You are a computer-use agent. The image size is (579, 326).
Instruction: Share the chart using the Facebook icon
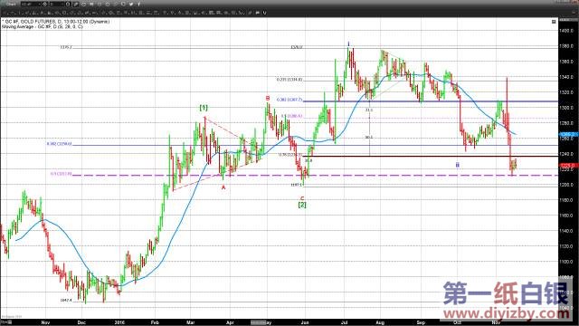139,4
